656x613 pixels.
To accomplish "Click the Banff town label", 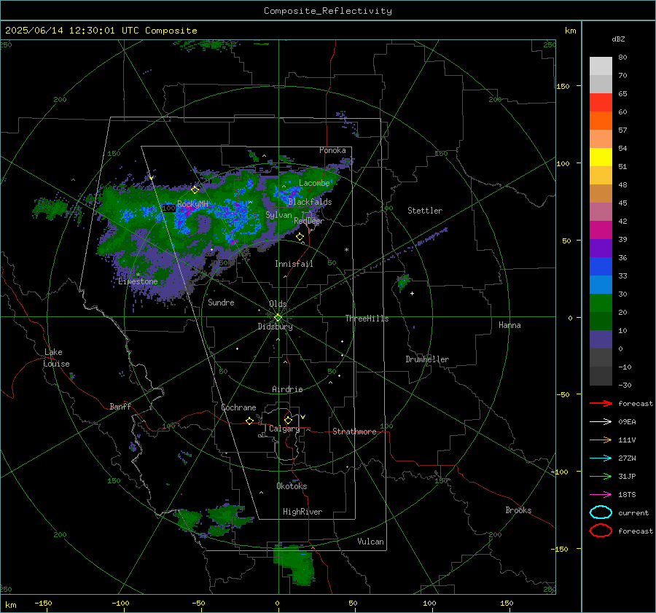I will tap(120, 406).
